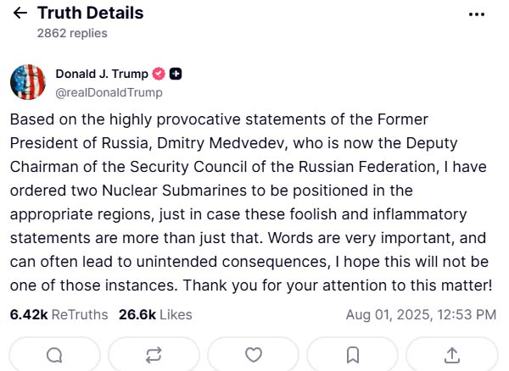The image size is (509, 371).
Task: Bookmark this truth
Action: (x=352, y=354)
